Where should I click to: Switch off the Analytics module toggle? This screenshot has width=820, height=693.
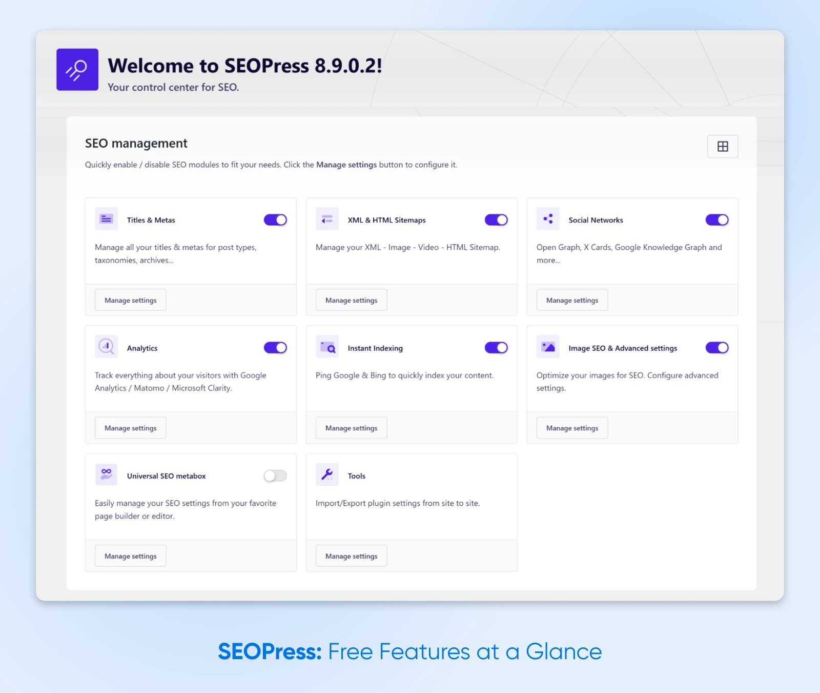(x=275, y=348)
